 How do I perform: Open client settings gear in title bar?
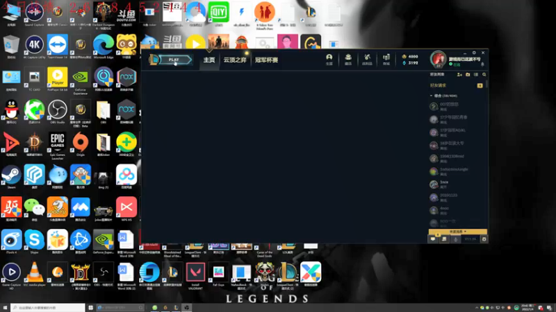(474, 53)
